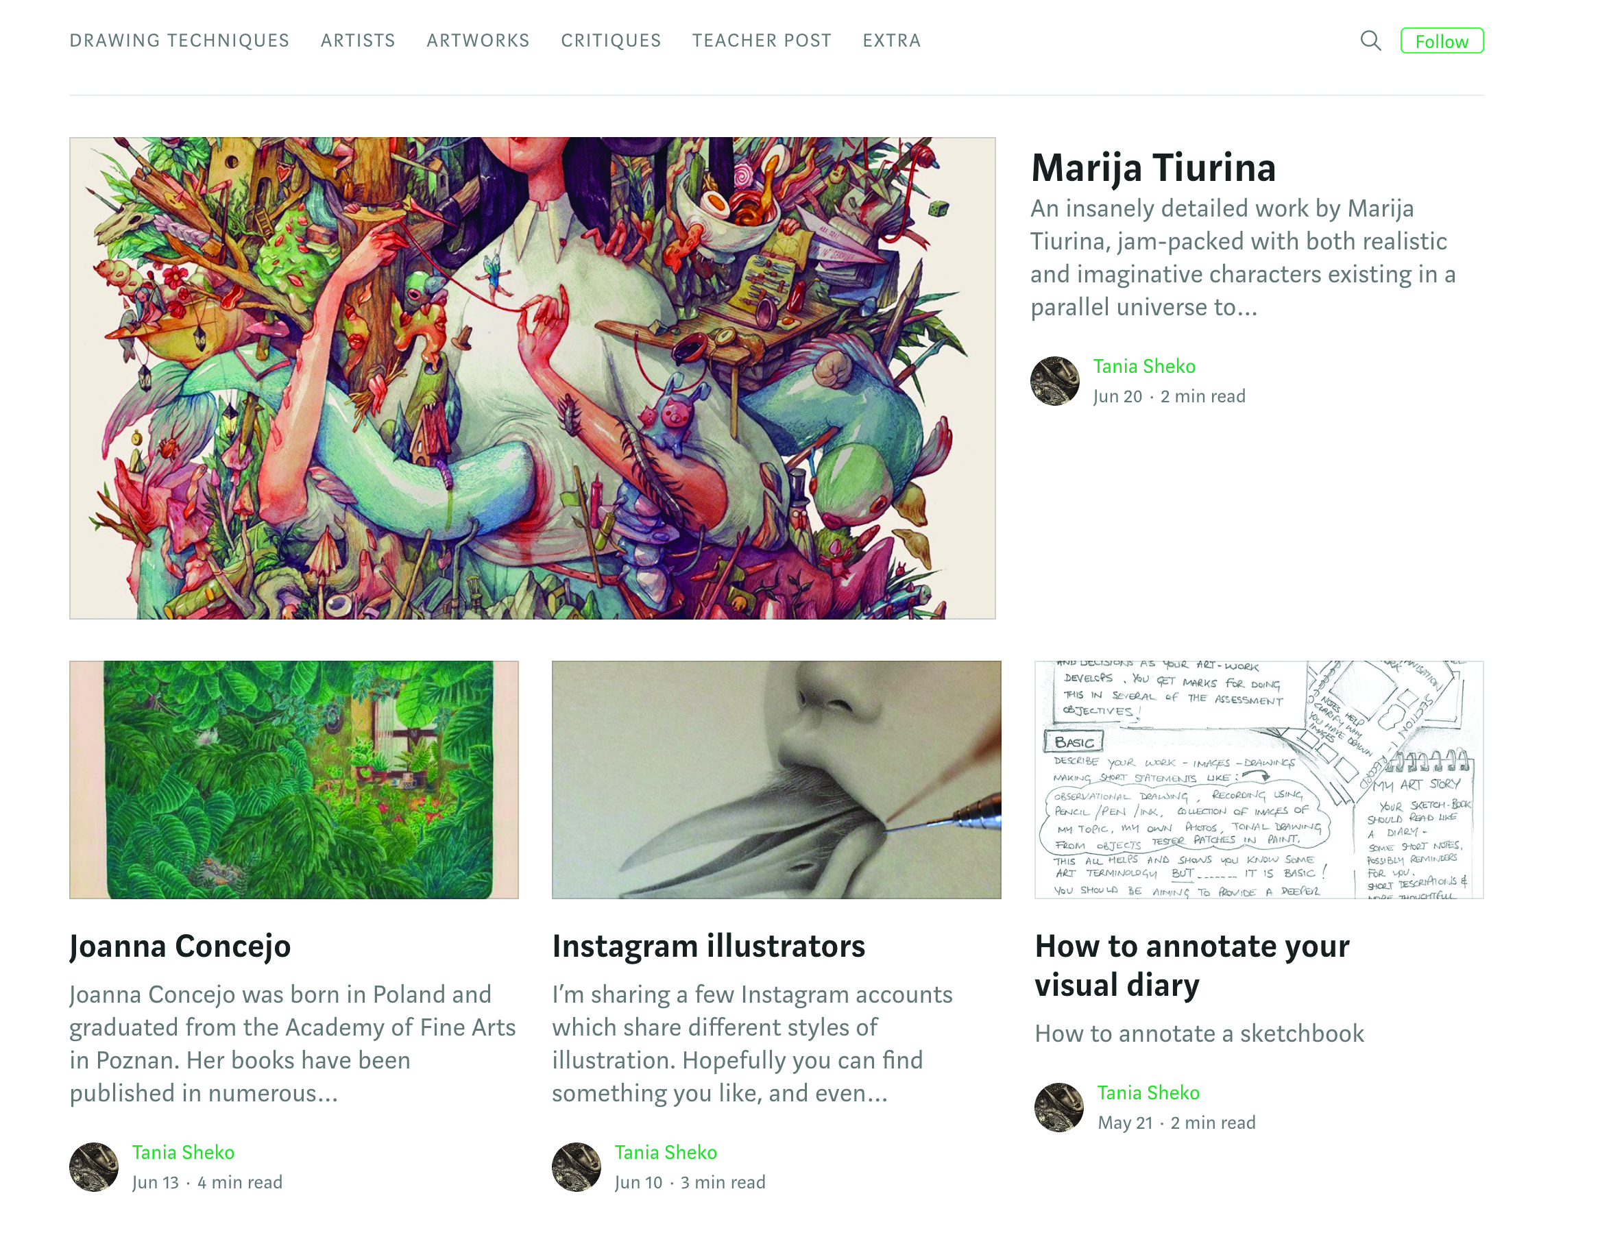This screenshot has height=1246, width=1611.
Task: Select the Artists navigation tab
Action: point(357,40)
